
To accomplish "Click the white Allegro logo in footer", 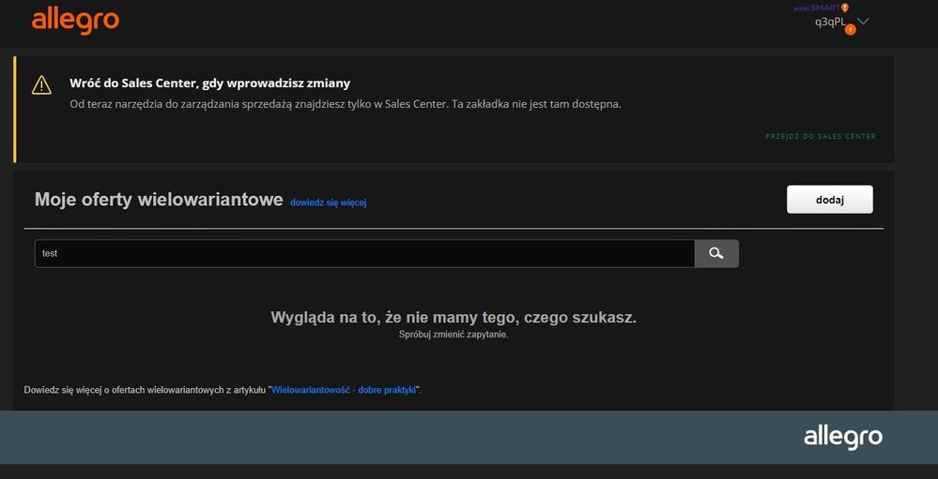I will coord(842,437).
